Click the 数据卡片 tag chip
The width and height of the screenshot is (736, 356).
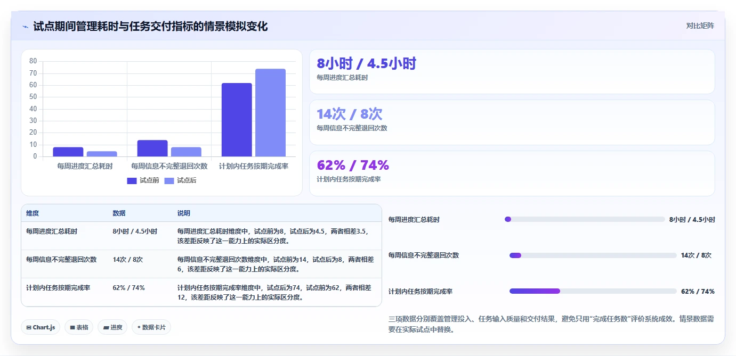tap(151, 327)
